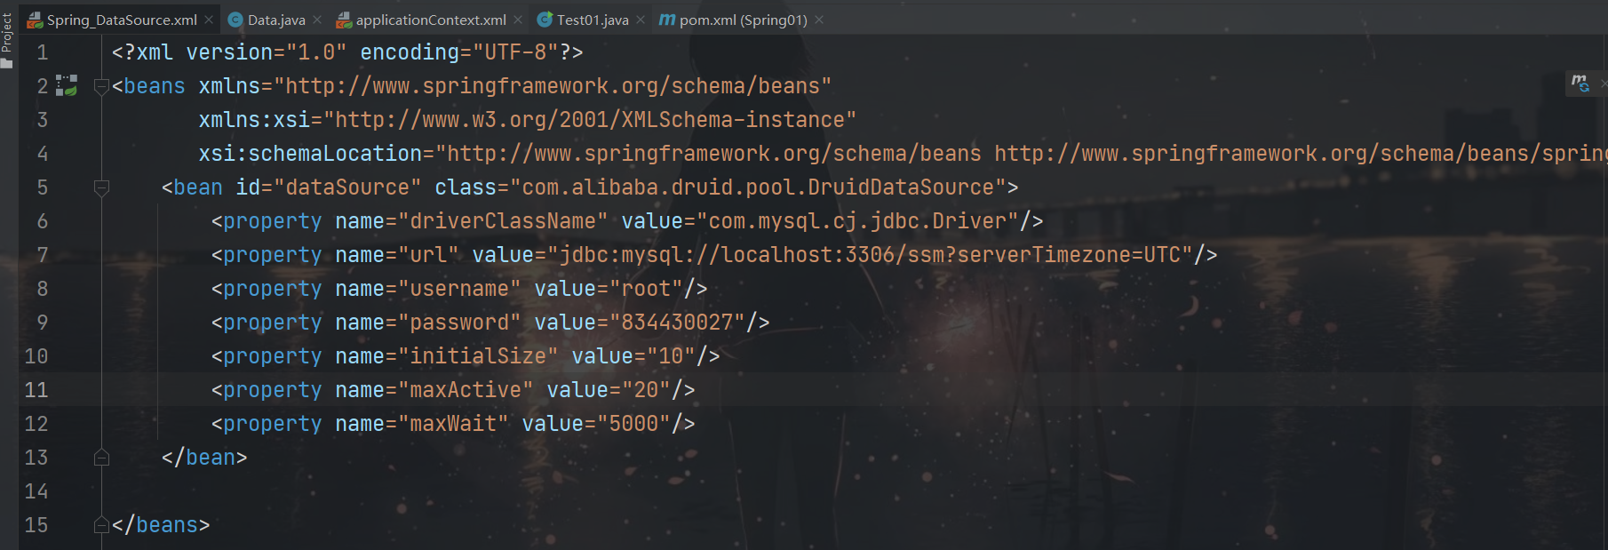1608x550 pixels.
Task: Click the Spring bean gutter icon on line 2
Action: [x=67, y=85]
